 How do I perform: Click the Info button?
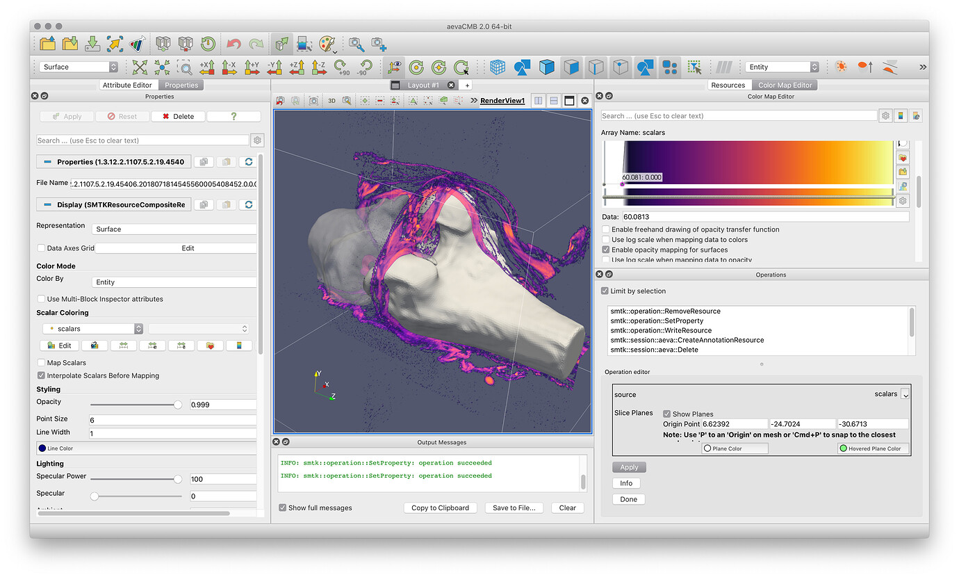626,484
